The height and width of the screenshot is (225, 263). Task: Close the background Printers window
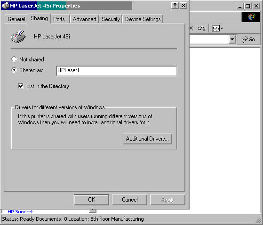(x=256, y=6)
